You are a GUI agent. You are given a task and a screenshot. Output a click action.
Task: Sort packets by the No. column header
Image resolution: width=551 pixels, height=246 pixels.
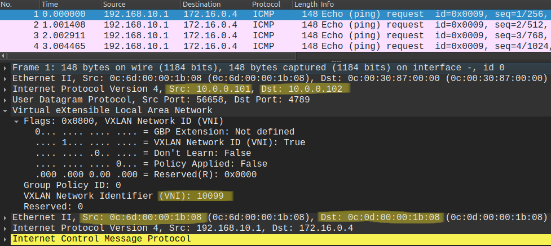point(20,5)
